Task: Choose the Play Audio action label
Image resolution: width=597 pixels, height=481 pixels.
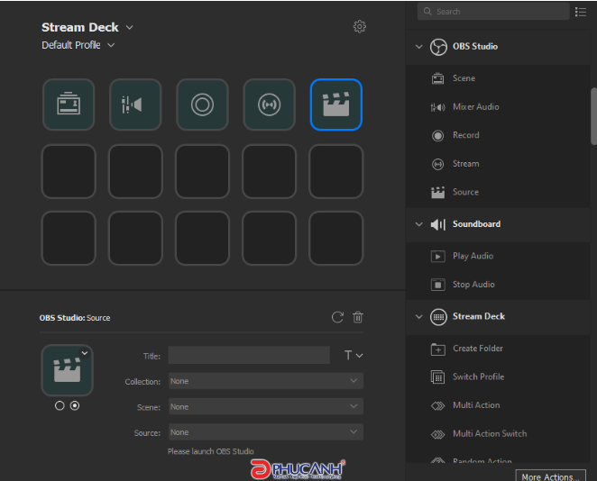Action: coord(473,257)
